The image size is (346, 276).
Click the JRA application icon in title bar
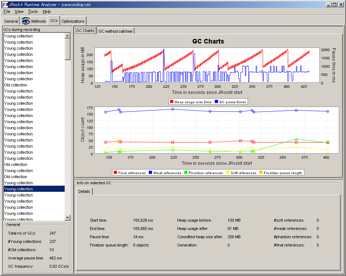[x=5, y=4]
